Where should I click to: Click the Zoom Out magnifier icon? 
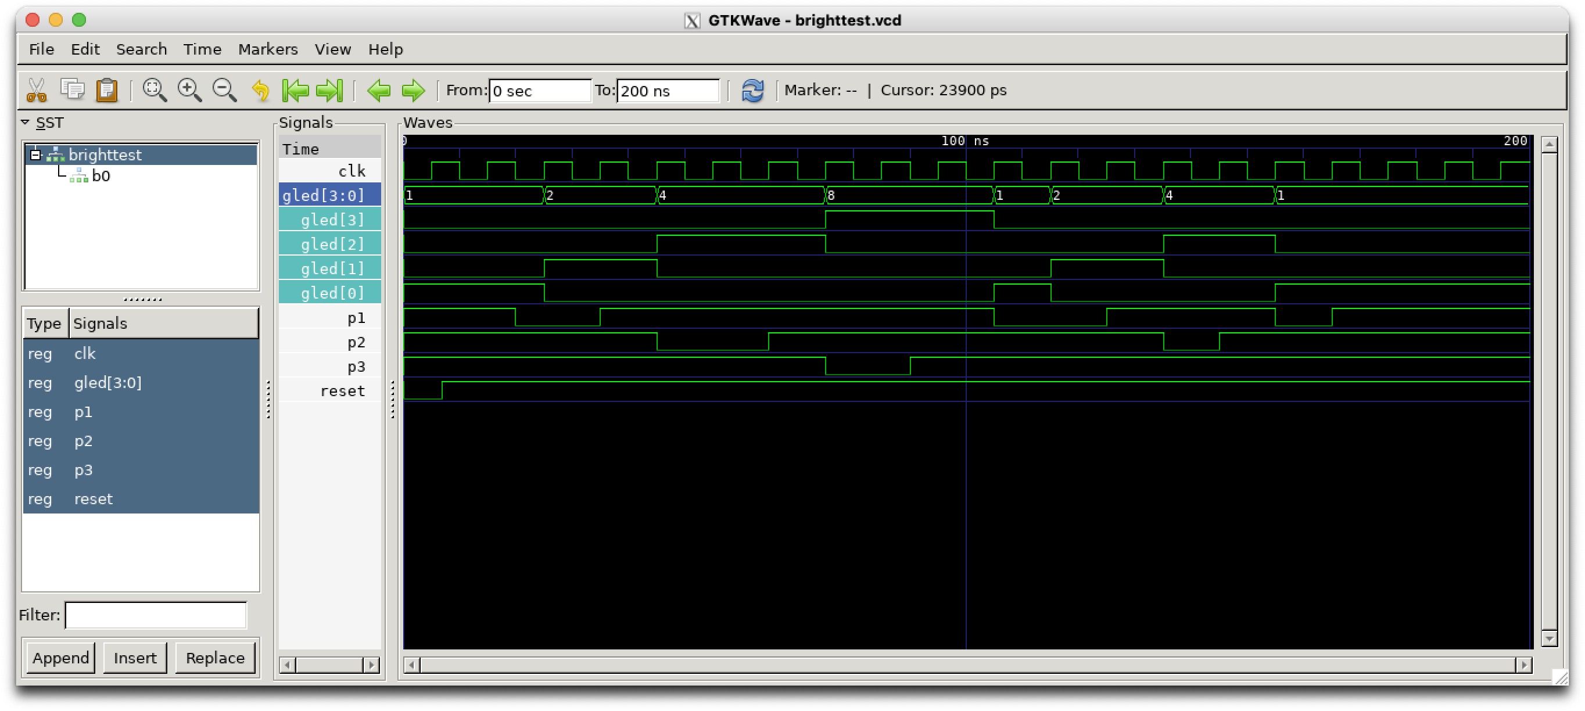(x=225, y=91)
